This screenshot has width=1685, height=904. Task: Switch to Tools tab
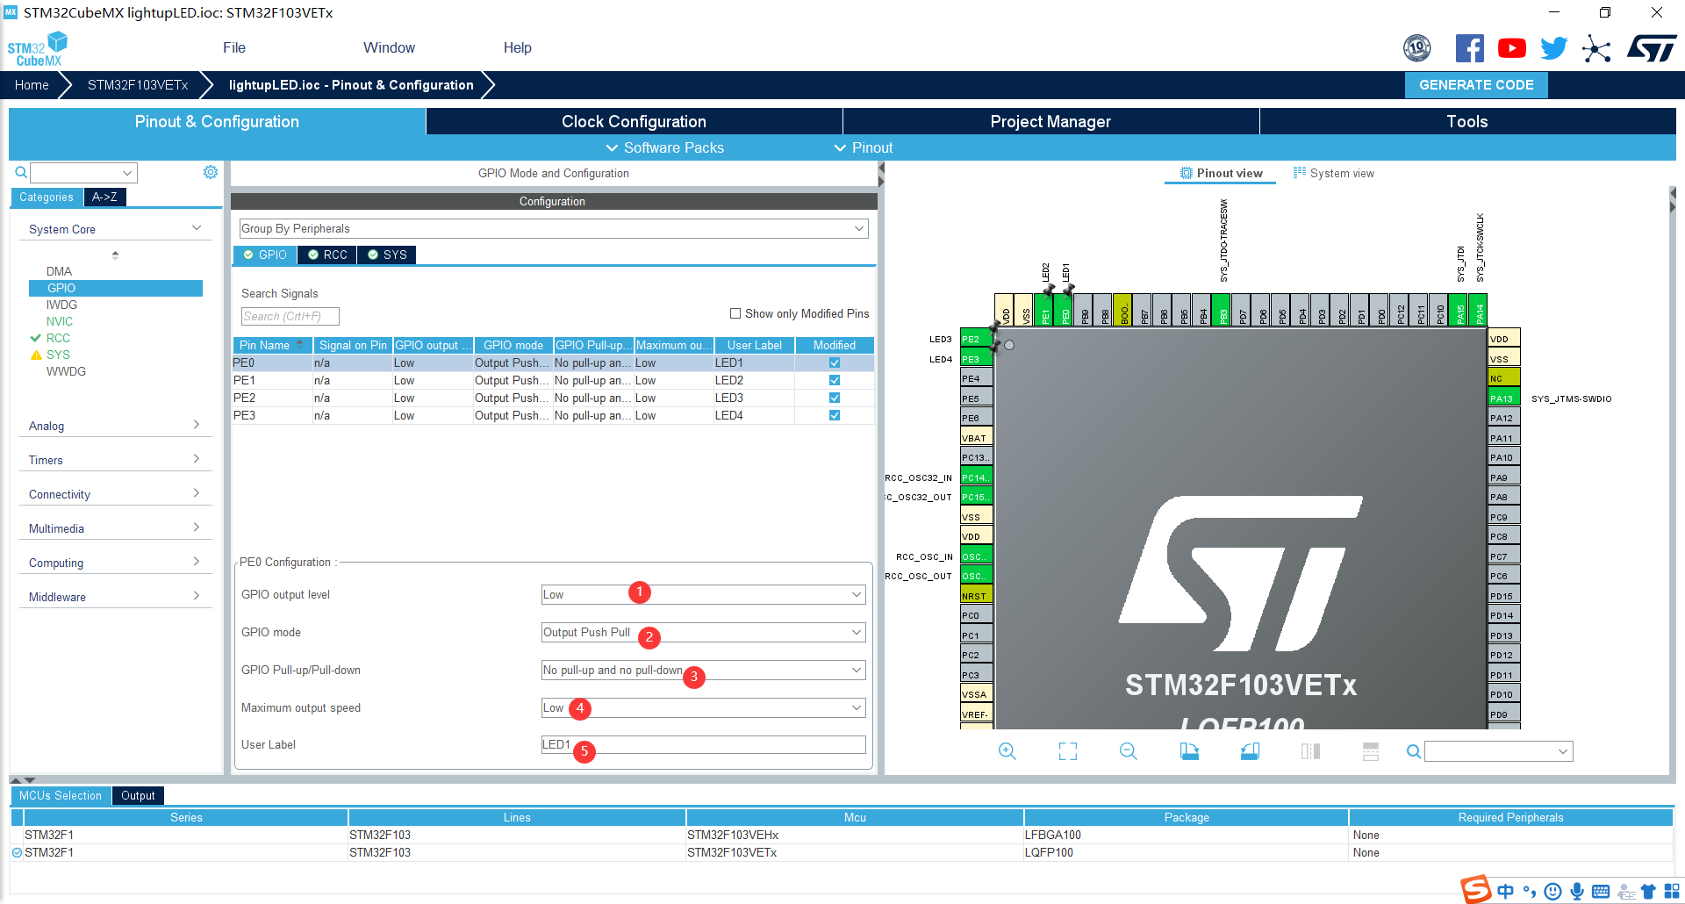tap(1467, 121)
